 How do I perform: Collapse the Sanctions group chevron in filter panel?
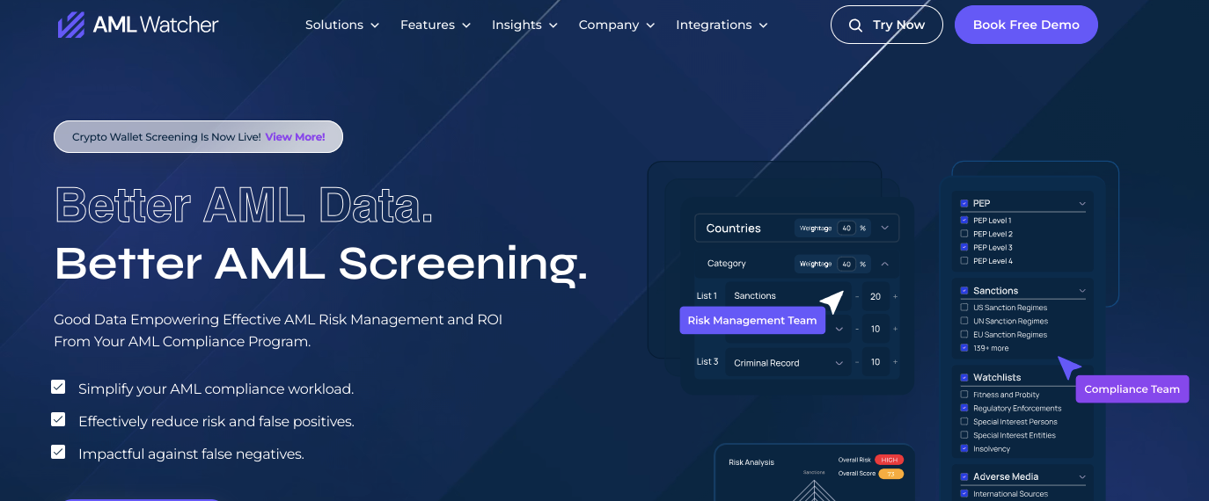(x=1081, y=291)
